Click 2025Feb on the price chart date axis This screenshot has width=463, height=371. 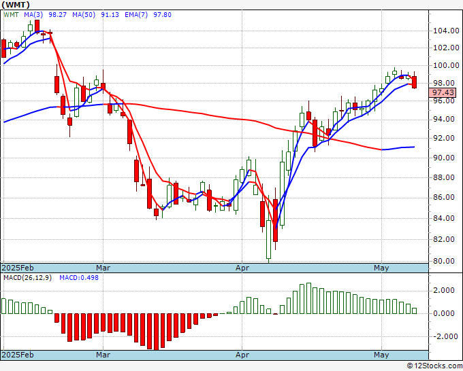[x=18, y=268]
